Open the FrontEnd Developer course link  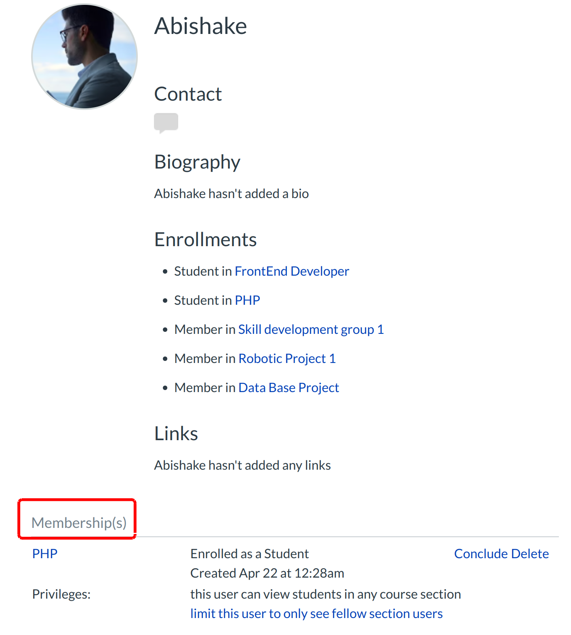pos(291,271)
